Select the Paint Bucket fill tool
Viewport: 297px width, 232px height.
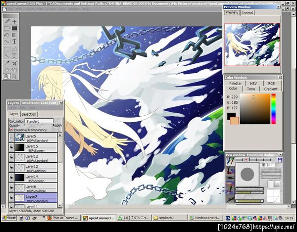click(x=7, y=35)
